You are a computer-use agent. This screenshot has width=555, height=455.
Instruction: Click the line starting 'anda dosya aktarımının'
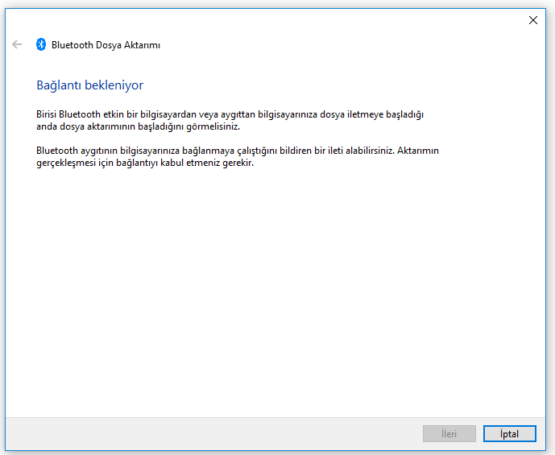[138, 126]
